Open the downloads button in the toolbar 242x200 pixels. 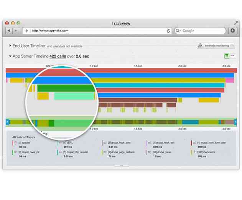232,31
